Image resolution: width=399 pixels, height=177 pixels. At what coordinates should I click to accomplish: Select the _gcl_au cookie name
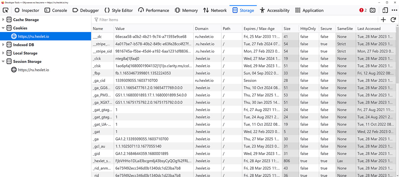click(x=99, y=146)
